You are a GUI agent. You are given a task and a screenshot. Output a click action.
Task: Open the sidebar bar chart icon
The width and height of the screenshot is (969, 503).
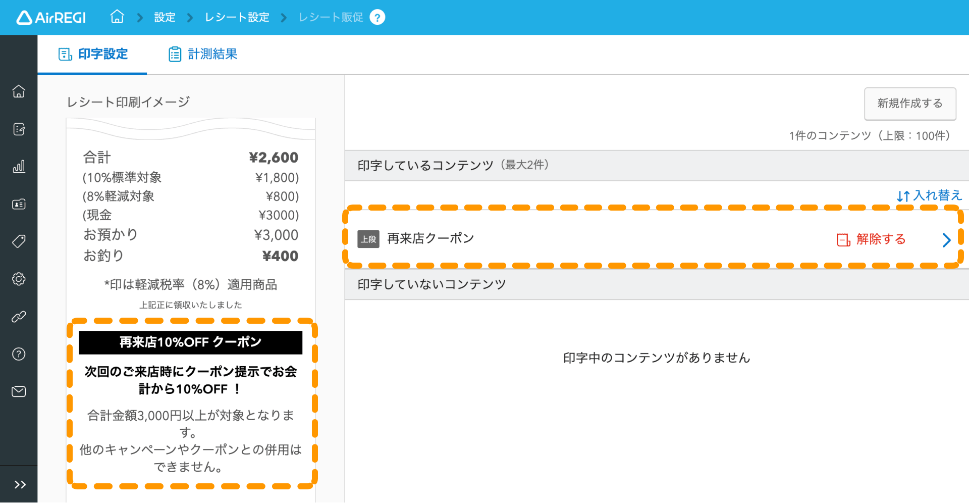click(x=19, y=167)
